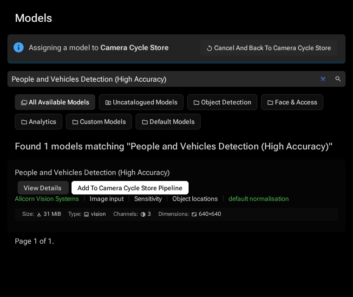
Task: Clear search with the blue X icon
Action: point(323,79)
